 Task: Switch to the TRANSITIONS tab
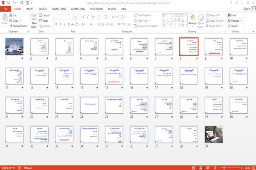point(58,9)
